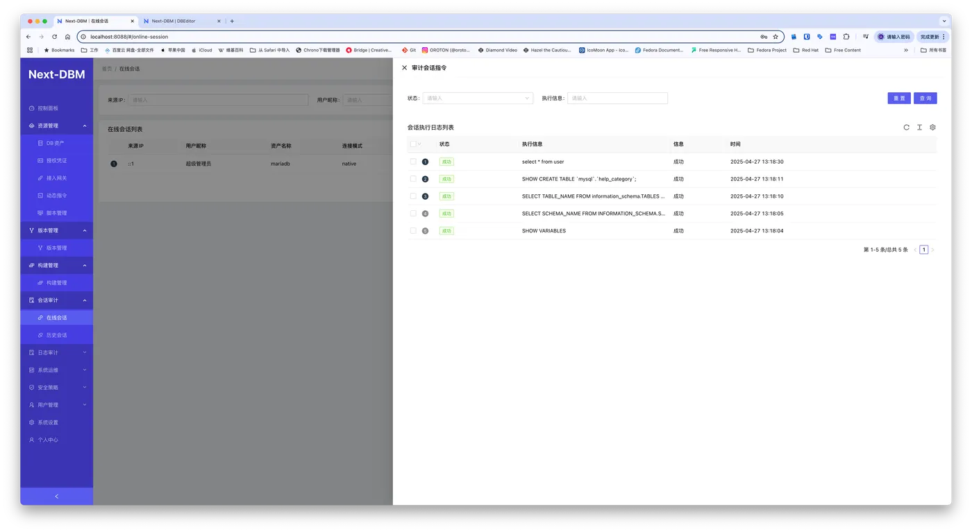Screen dimensions: 972x532
Task: Toggle the select-all checkbox in table header
Action: (x=413, y=144)
